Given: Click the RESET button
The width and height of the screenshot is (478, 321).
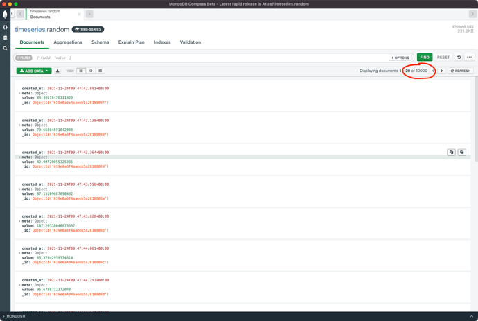Looking at the screenshot, I should click(x=443, y=58).
